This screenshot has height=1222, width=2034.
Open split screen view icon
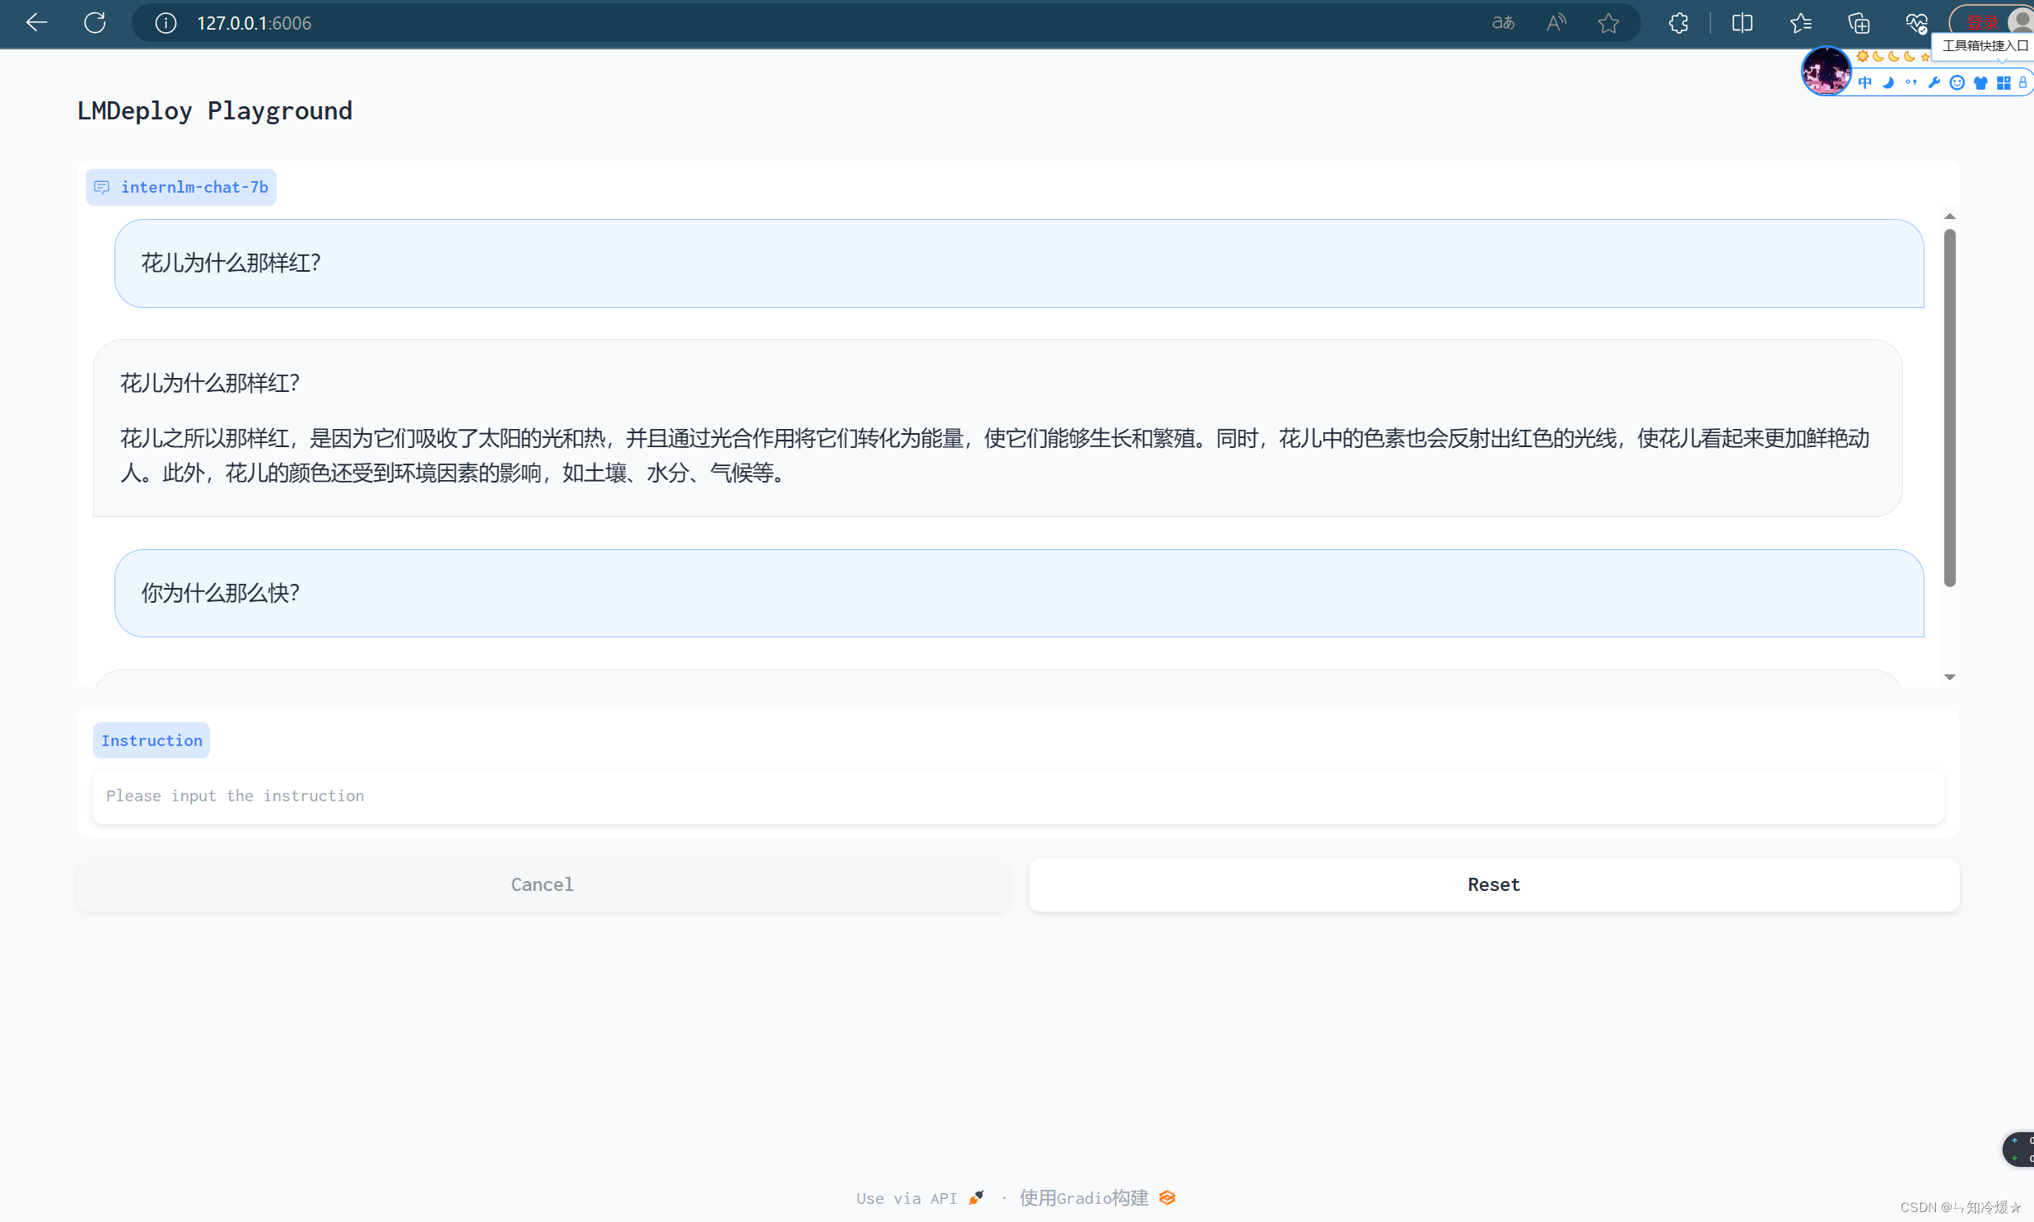(1742, 22)
